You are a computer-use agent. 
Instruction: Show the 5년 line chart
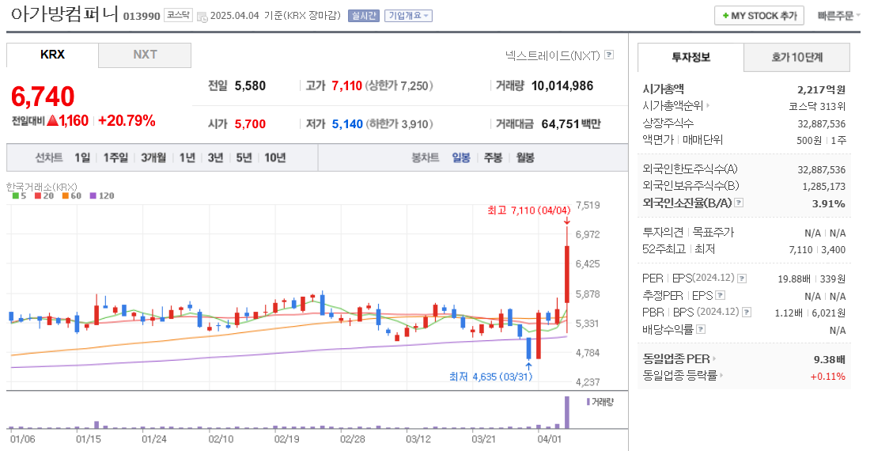pos(244,157)
